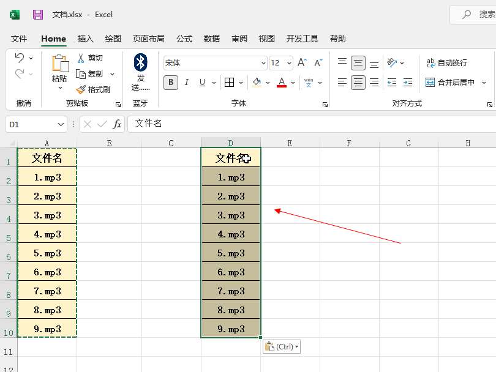This screenshot has height=372, width=496.
Task: Select column E header
Action: point(290,143)
